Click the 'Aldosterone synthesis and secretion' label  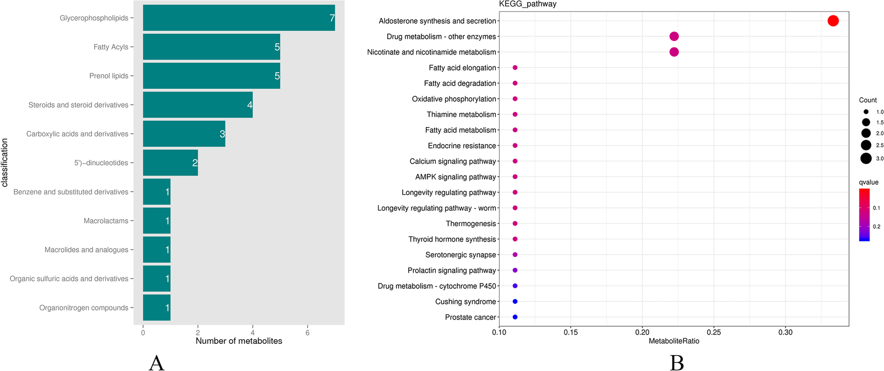pyautogui.click(x=437, y=21)
